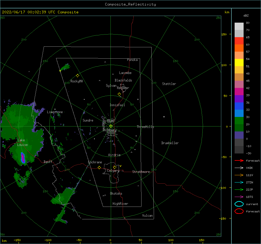This screenshot has height=244, width=261.
Task: Click the dBZ legend heading
Action: coord(246,15)
